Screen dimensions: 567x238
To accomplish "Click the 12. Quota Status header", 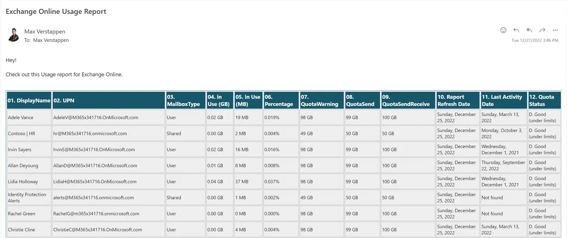I will [544, 100].
